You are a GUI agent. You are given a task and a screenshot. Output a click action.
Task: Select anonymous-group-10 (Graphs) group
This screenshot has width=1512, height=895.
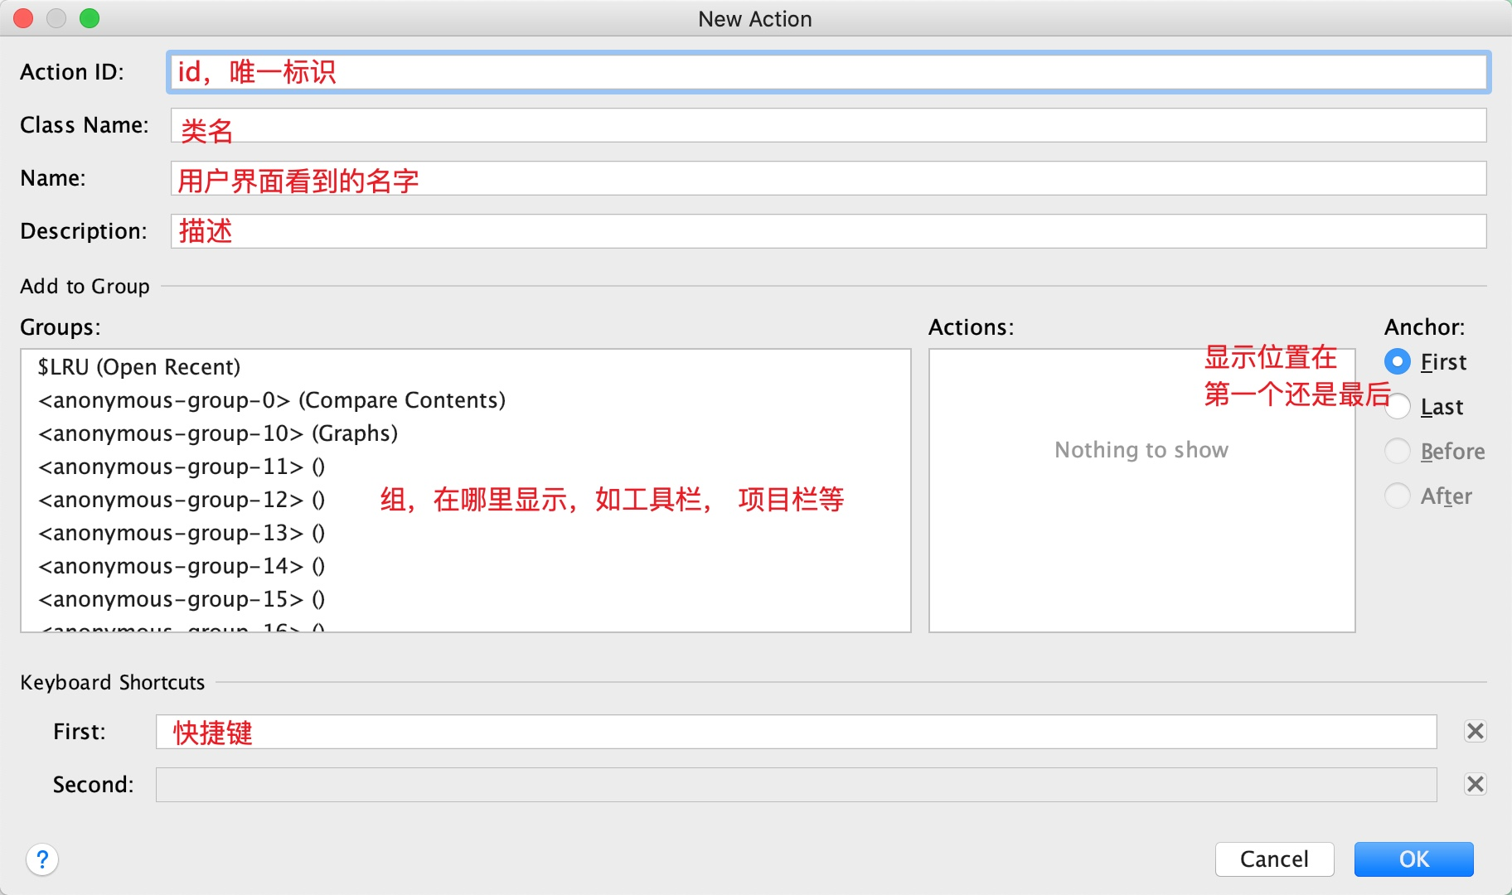[x=465, y=433]
